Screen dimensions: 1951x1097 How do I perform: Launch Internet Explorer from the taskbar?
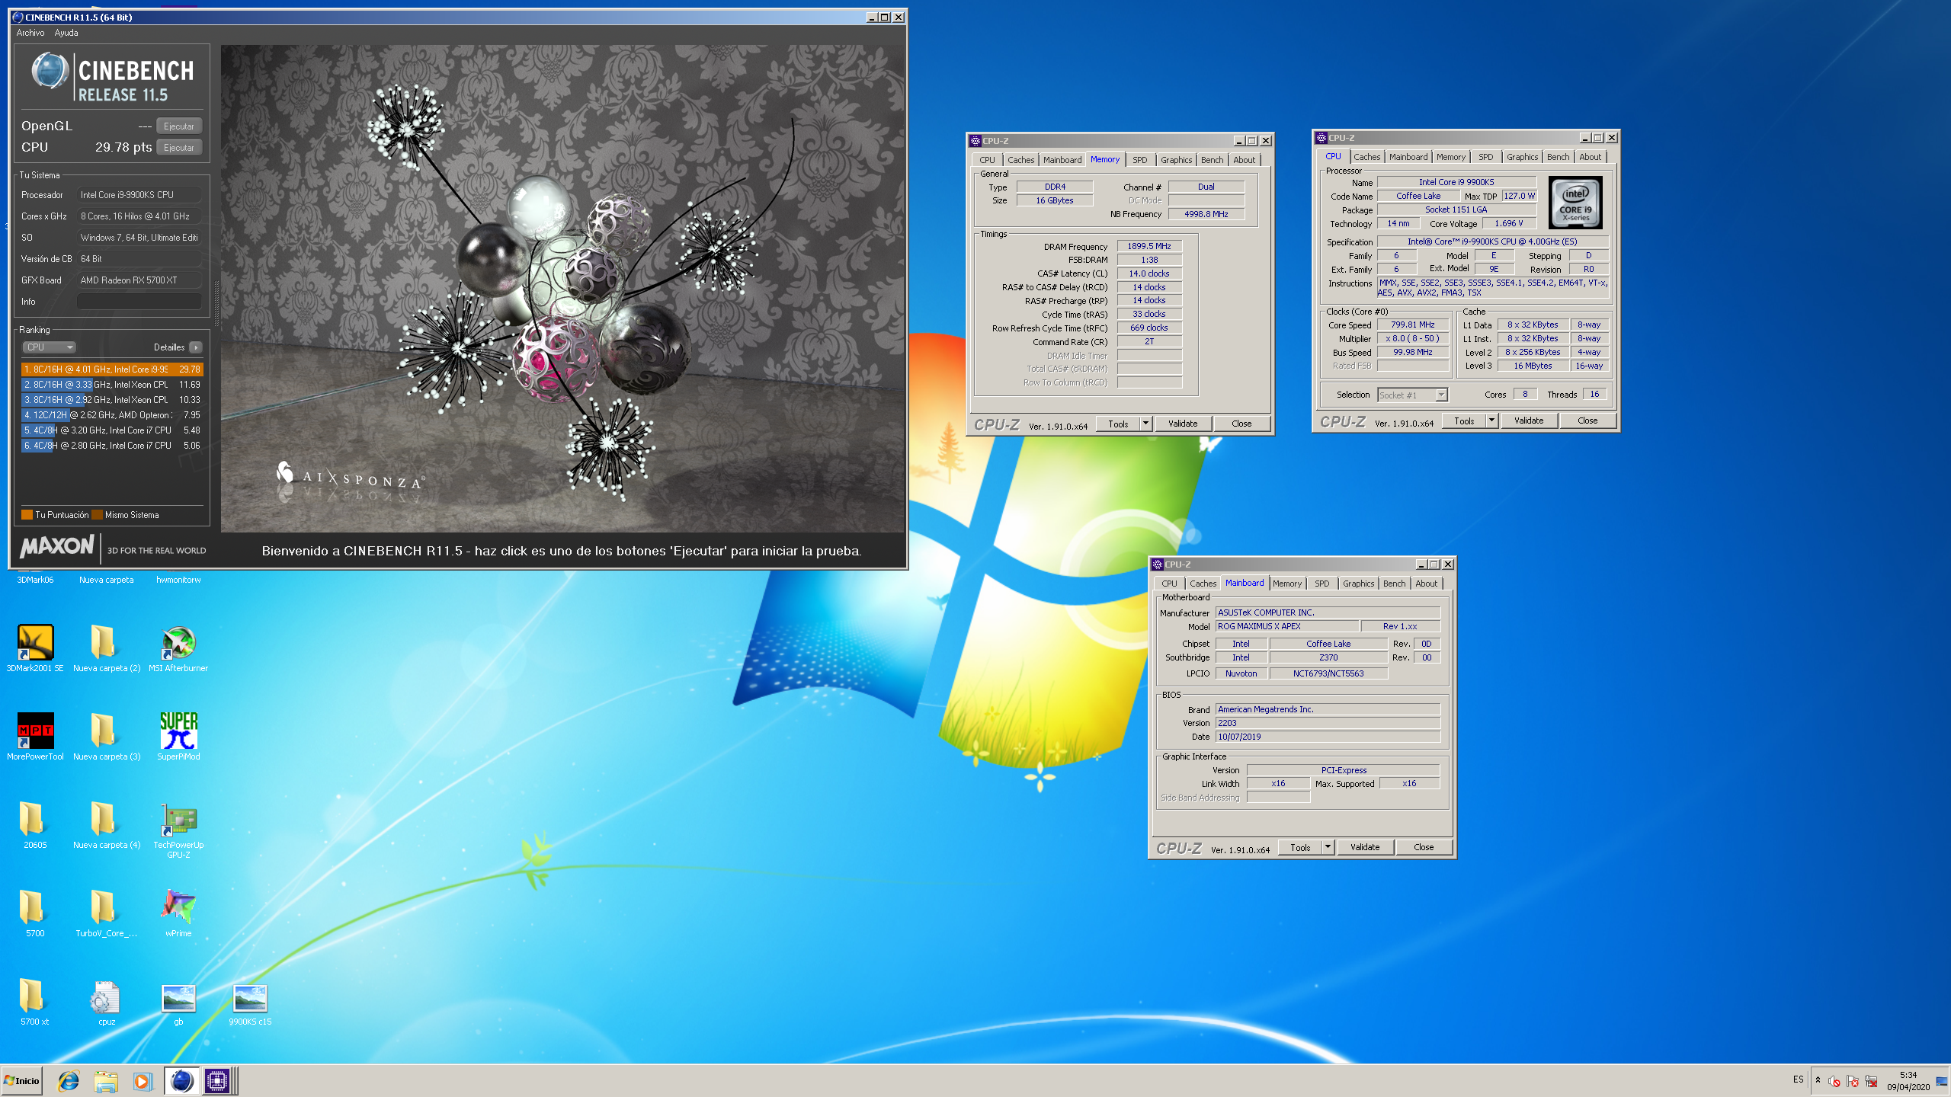click(x=69, y=1080)
